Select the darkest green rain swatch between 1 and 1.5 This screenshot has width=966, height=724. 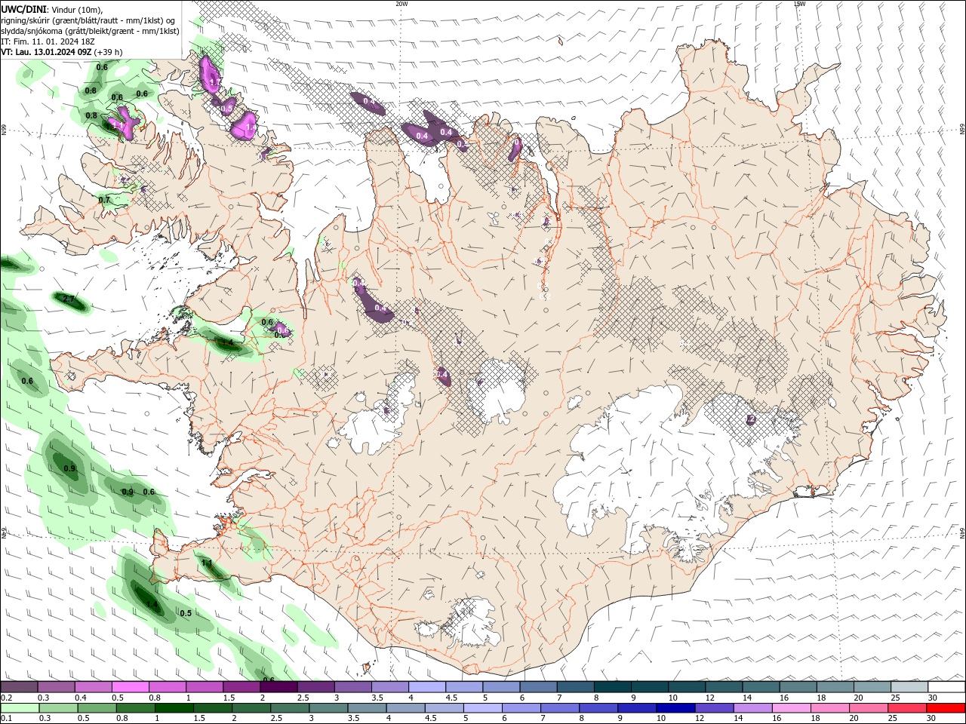tap(174, 708)
